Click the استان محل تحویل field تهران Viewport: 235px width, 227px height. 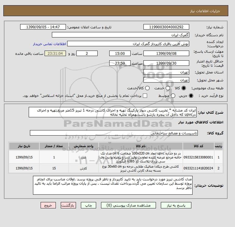166,72
